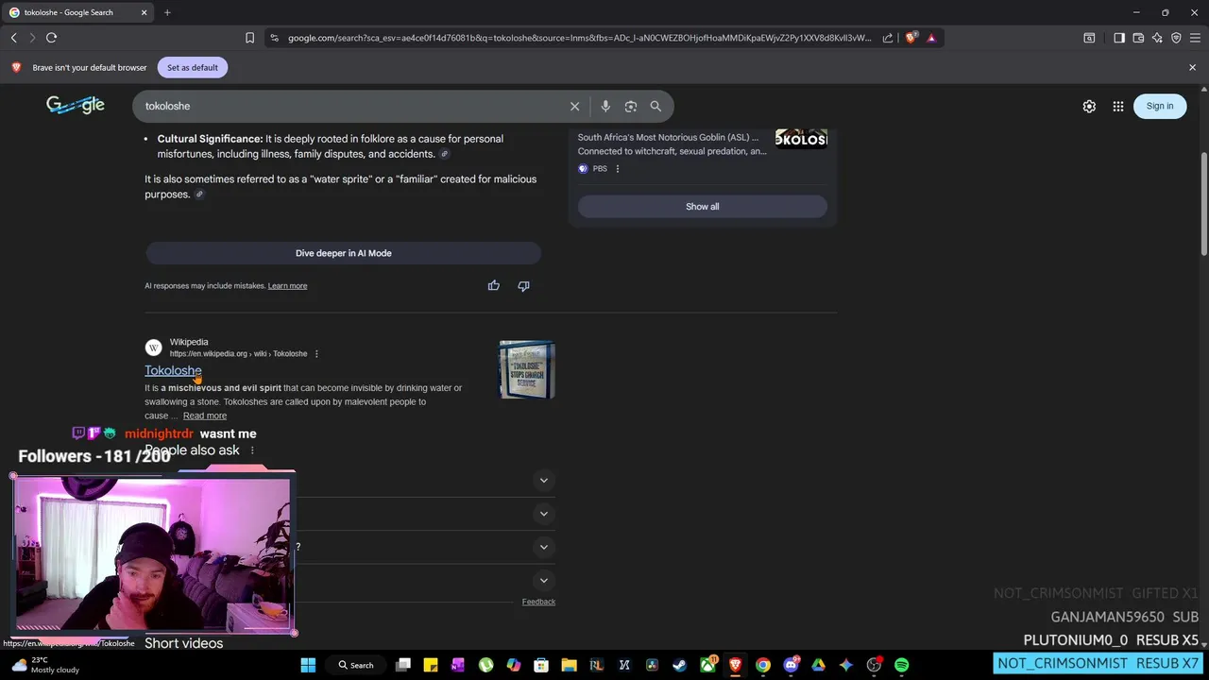Open a new browser tab
The width and height of the screenshot is (1209, 680).
click(167, 12)
